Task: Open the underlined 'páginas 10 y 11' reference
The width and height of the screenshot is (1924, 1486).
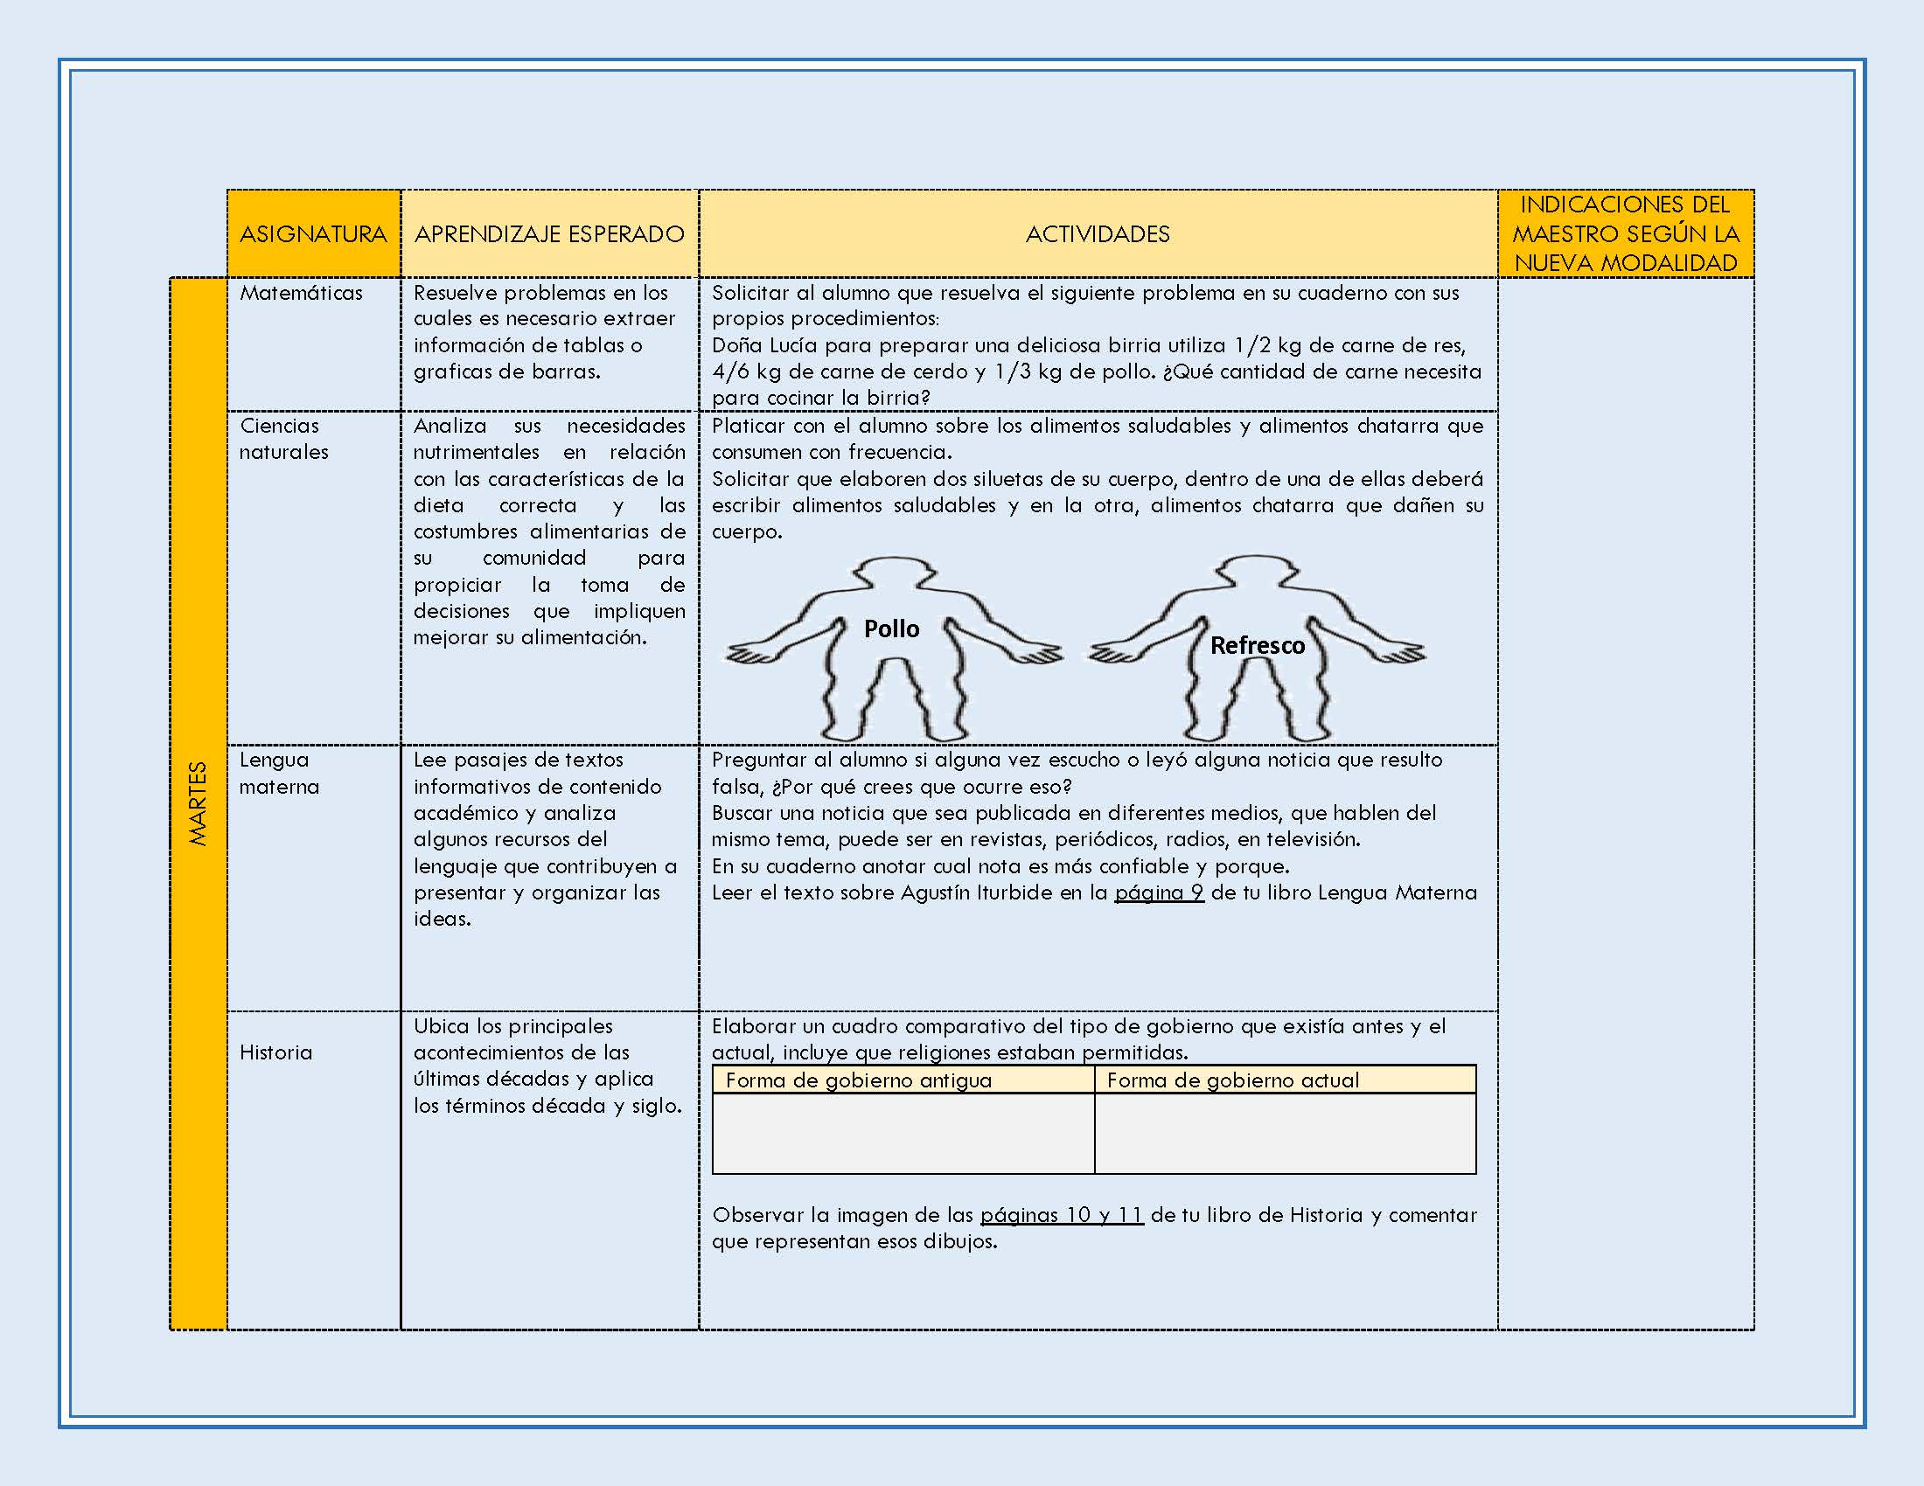Action: click(x=1062, y=1215)
